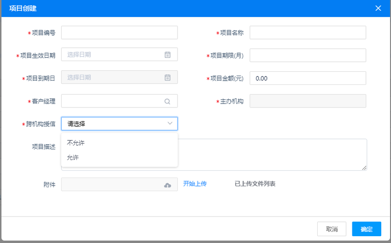Image resolution: width=391 pixels, height=243 pixels.
Task: Click the 项目生效日期 date field
Action: click(x=119, y=55)
